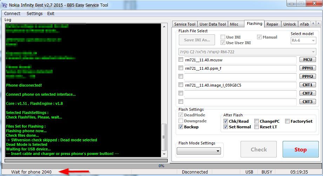Switch to the Service Tool tab
Viewport: 323px width, 176px height.
(185, 24)
